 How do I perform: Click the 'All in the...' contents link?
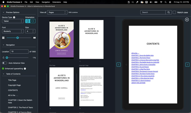point(135,53)
